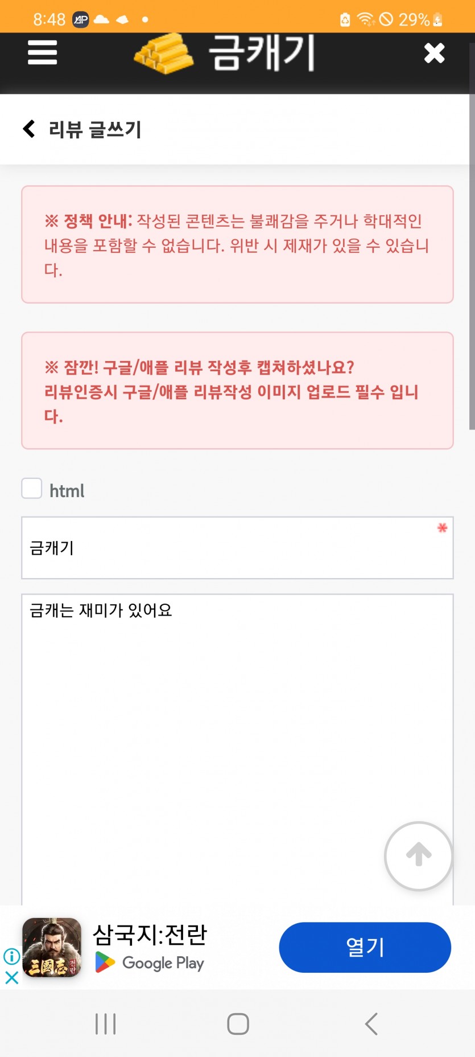Open the ad info icon
475x1057 pixels.
coord(12,956)
